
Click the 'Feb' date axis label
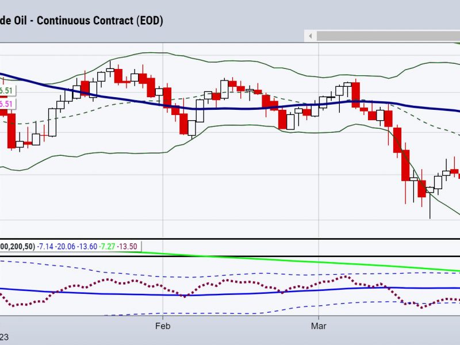(x=163, y=326)
